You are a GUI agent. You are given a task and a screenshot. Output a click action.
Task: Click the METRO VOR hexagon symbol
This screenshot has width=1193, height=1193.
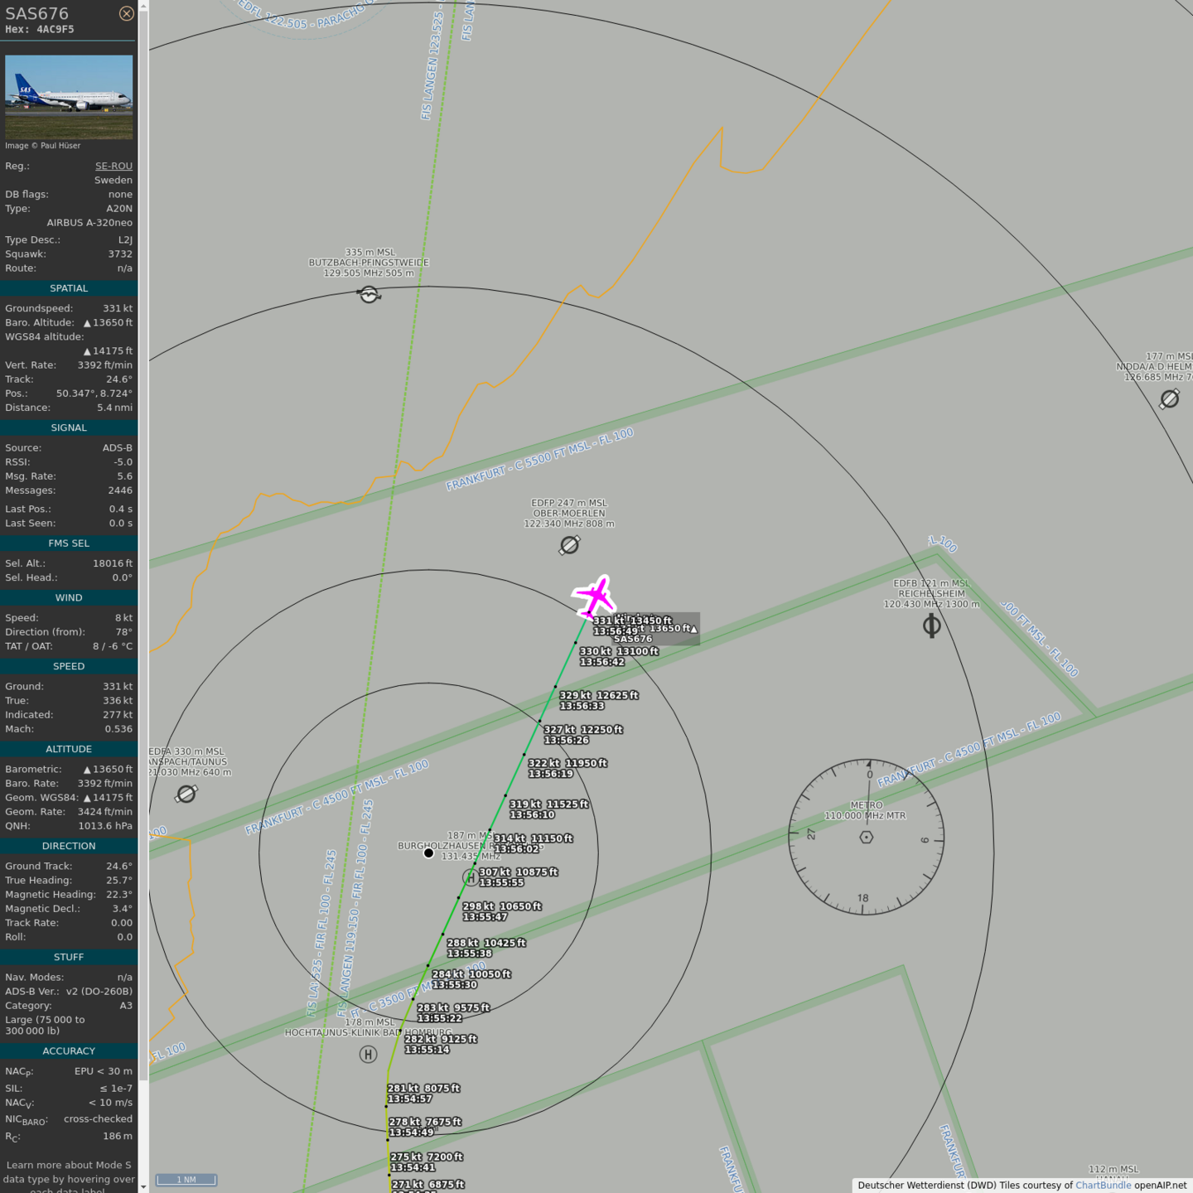click(x=866, y=838)
